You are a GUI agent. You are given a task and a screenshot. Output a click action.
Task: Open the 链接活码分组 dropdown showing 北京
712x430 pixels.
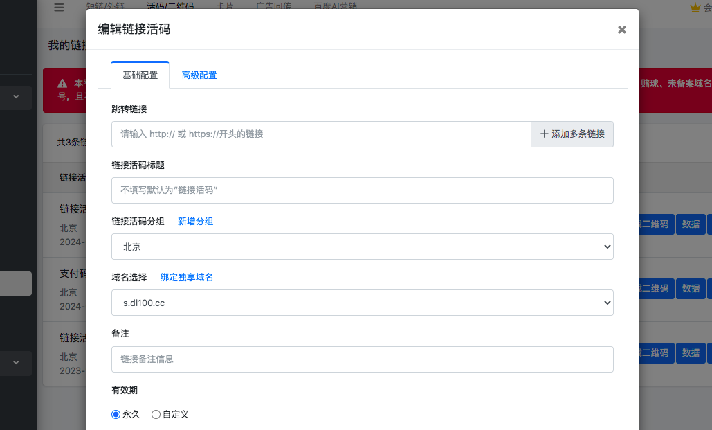point(362,247)
